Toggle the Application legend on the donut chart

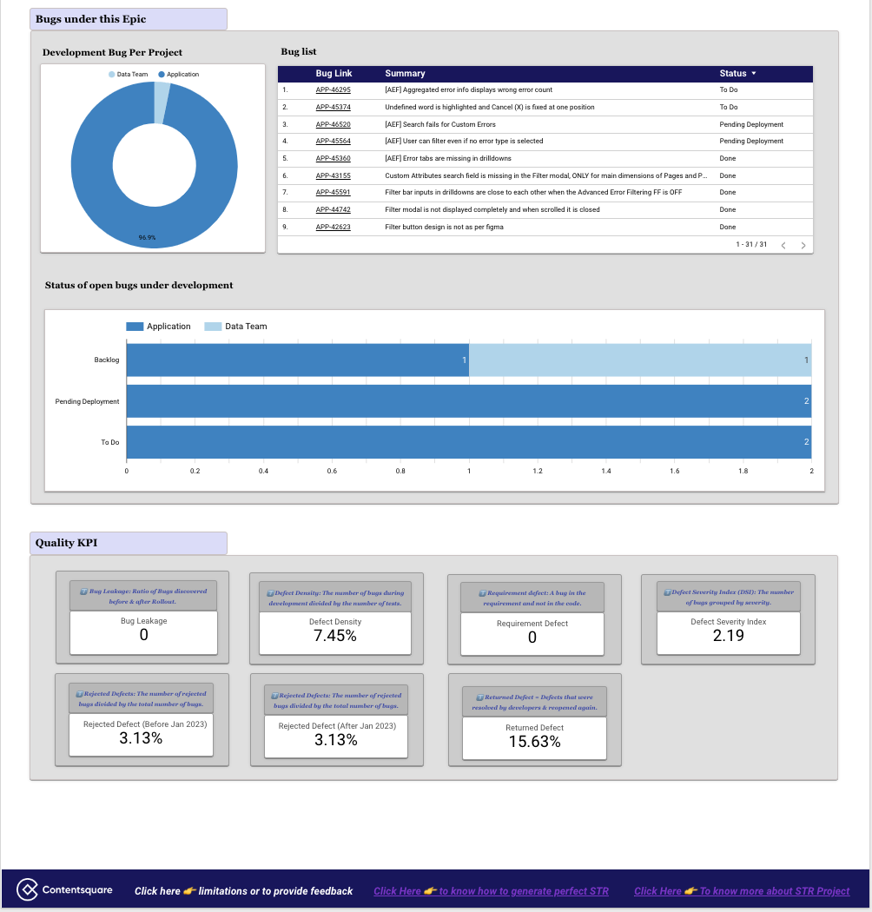(x=180, y=75)
